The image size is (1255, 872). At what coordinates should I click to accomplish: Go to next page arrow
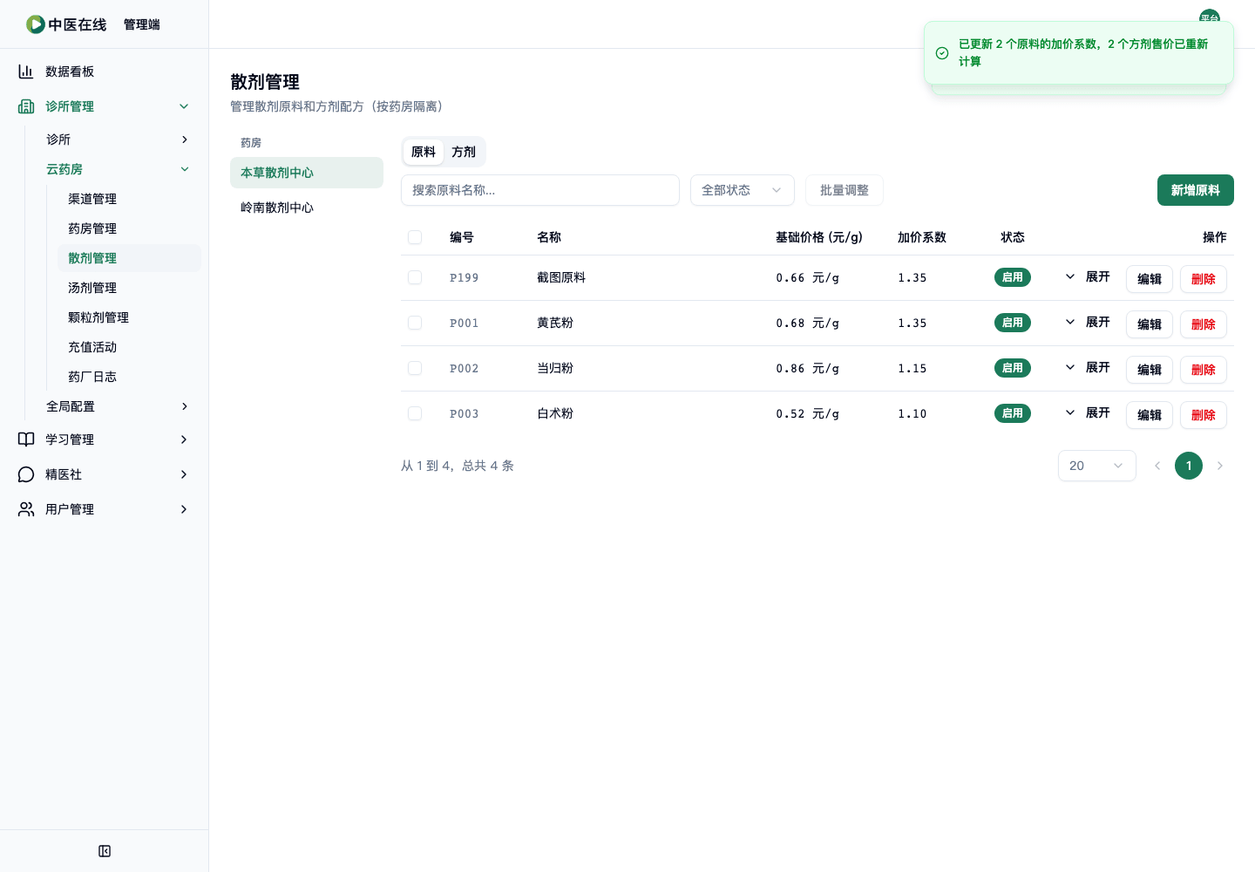coord(1220,466)
